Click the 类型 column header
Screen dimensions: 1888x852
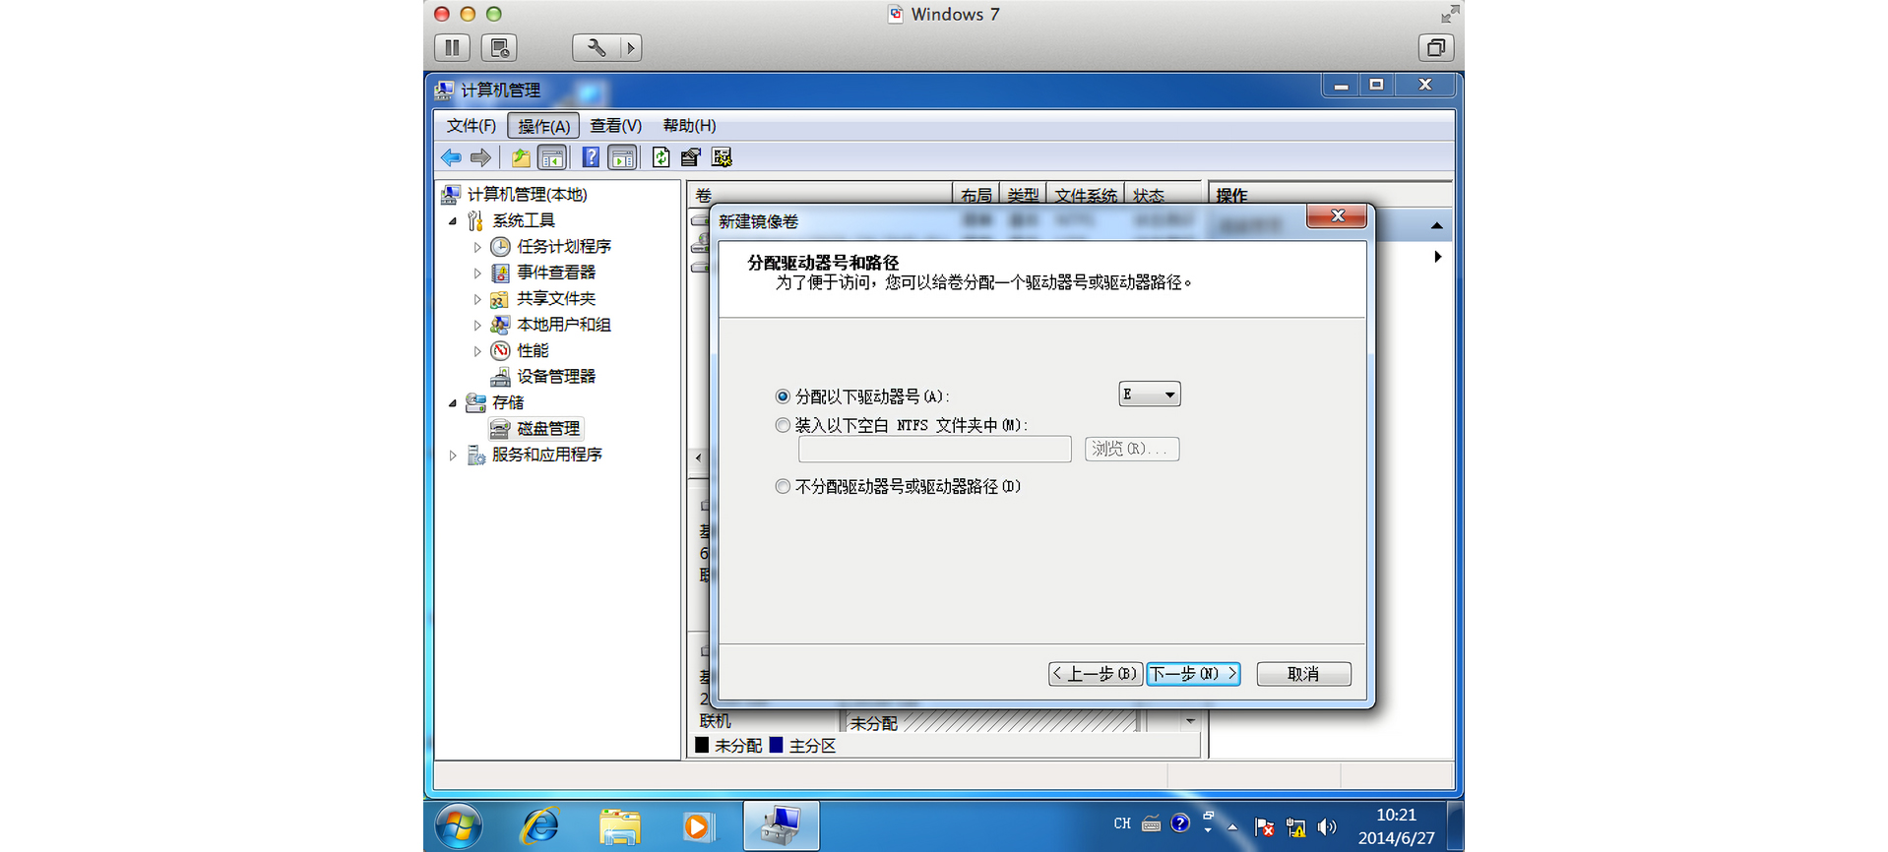[x=1023, y=195]
